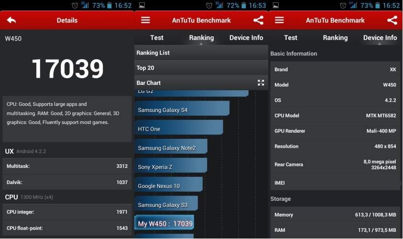
Task: Switch to Test tab on the Ranking screen
Action: click(157, 38)
